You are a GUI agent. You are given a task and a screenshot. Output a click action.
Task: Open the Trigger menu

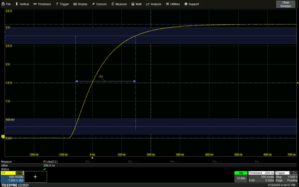coord(62,4)
